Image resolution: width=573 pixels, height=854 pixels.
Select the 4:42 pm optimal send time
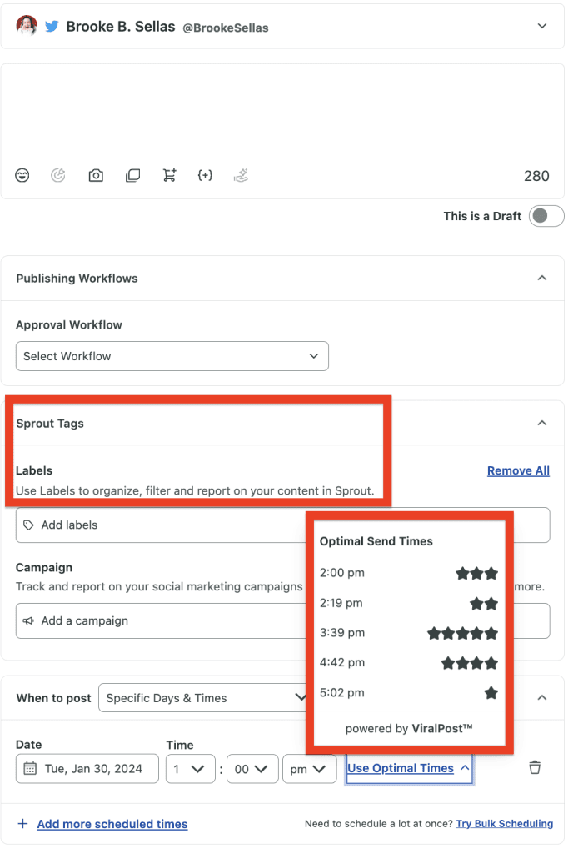pyautogui.click(x=409, y=663)
